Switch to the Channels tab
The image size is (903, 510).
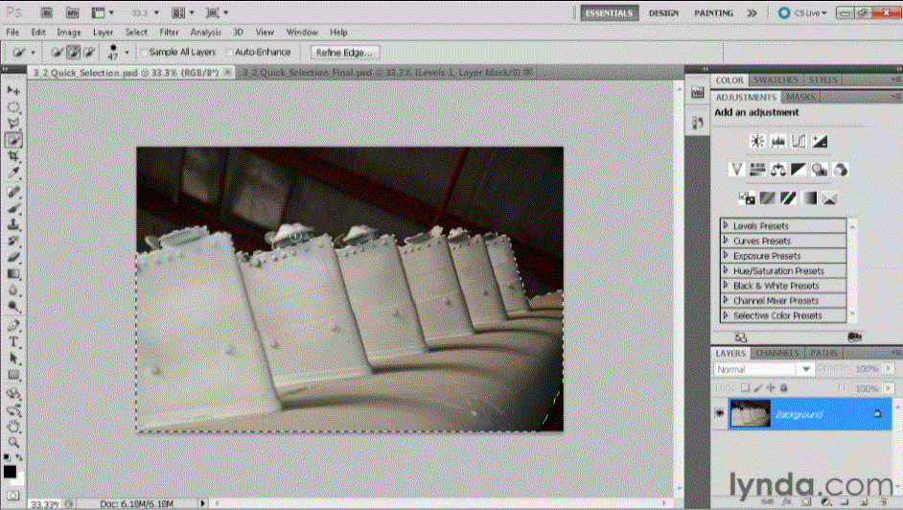coord(776,353)
